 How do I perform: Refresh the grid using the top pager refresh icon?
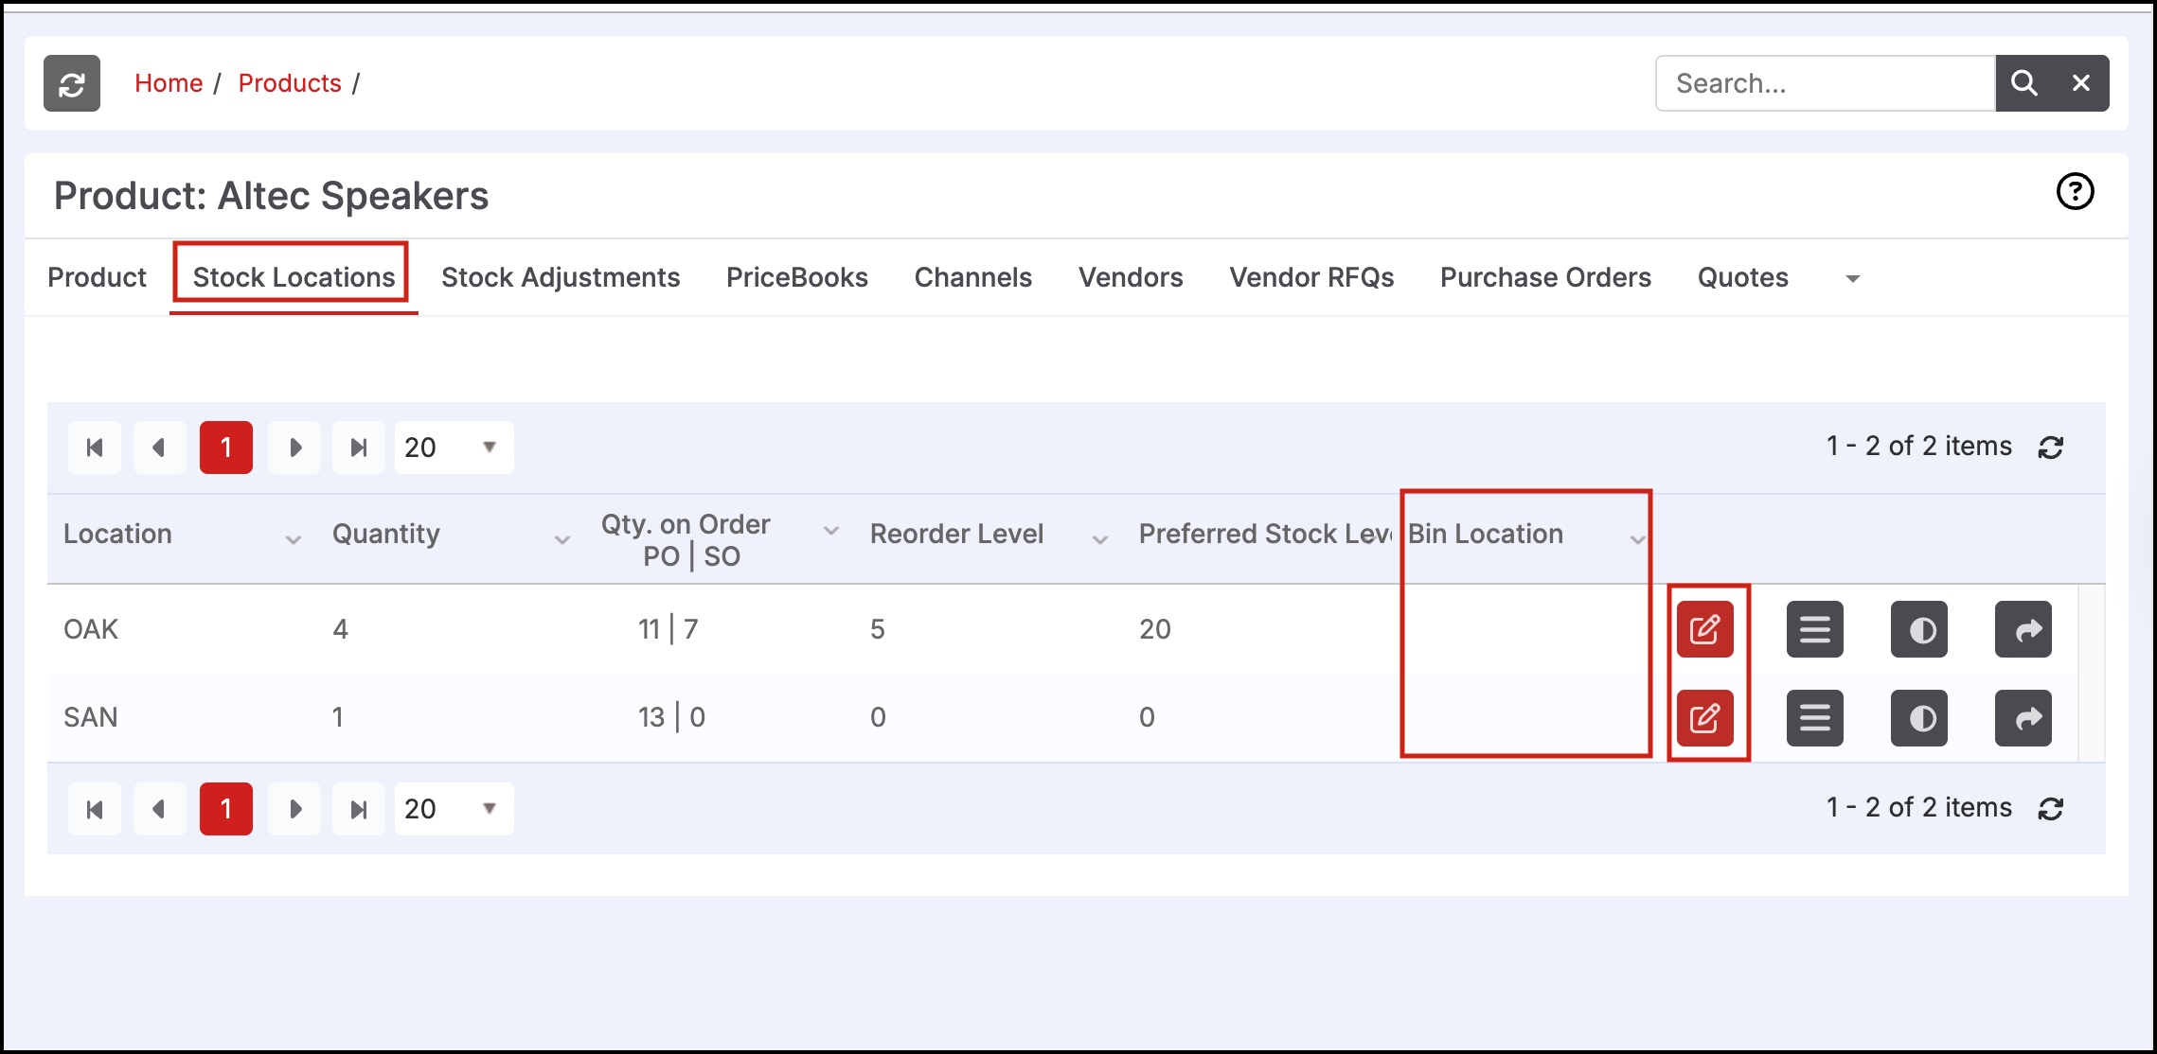[2051, 448]
